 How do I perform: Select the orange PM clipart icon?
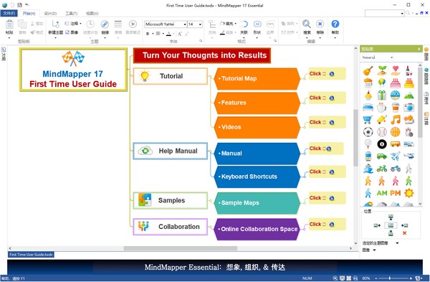[395, 193]
